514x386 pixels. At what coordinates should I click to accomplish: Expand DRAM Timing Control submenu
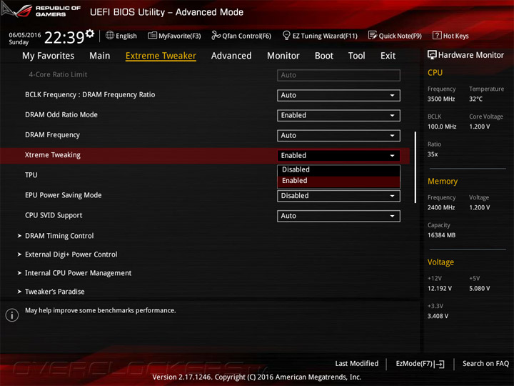pos(59,236)
